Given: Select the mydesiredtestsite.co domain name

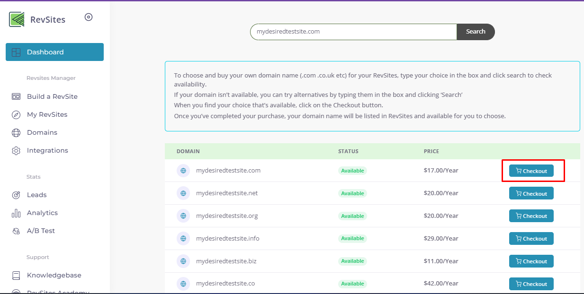Looking at the screenshot, I should click(x=225, y=284).
